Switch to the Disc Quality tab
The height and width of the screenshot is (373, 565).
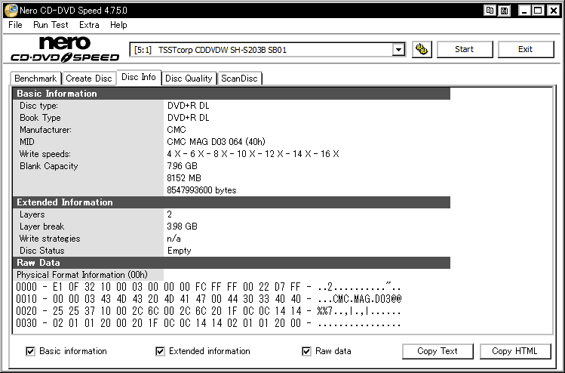tap(189, 79)
